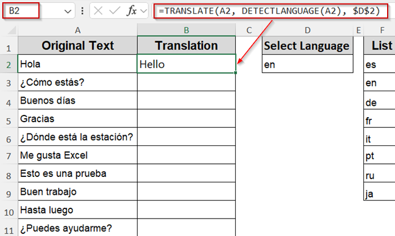Select the cell 'Hasta luego'
Viewport: 395px width, 236px height.
(78, 210)
